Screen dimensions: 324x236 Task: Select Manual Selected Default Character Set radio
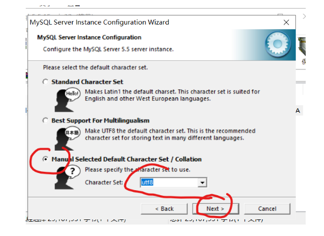point(45,159)
